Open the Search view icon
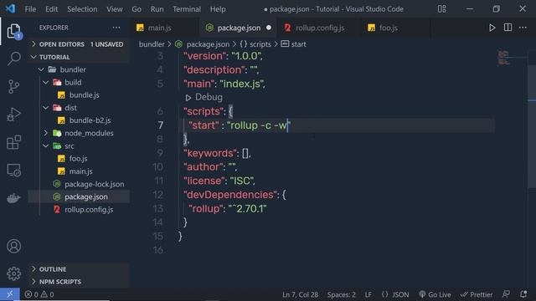Image resolution: width=536 pixels, height=301 pixels. [x=13, y=59]
